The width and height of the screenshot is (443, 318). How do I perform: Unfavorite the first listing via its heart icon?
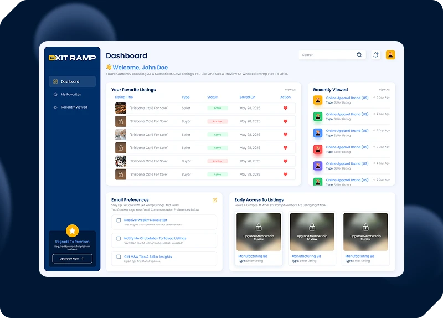[285, 108]
